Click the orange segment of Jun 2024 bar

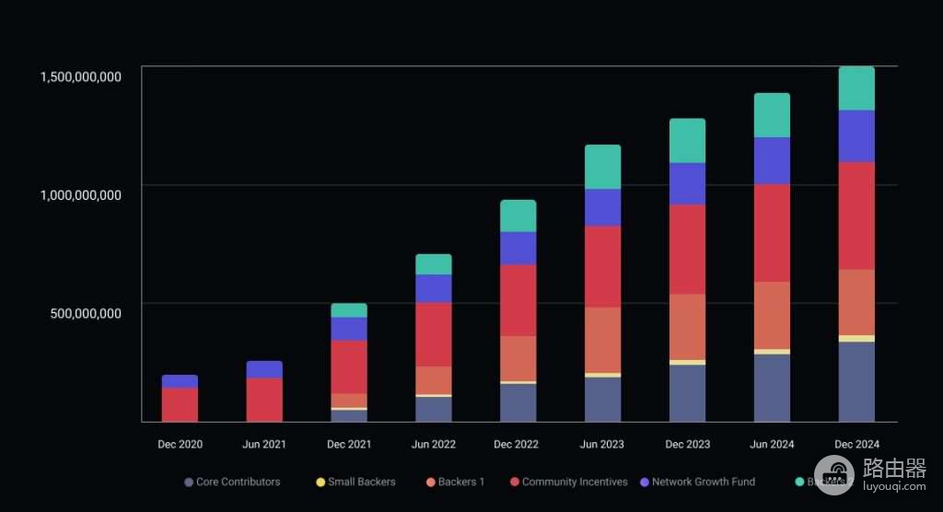[x=773, y=315]
